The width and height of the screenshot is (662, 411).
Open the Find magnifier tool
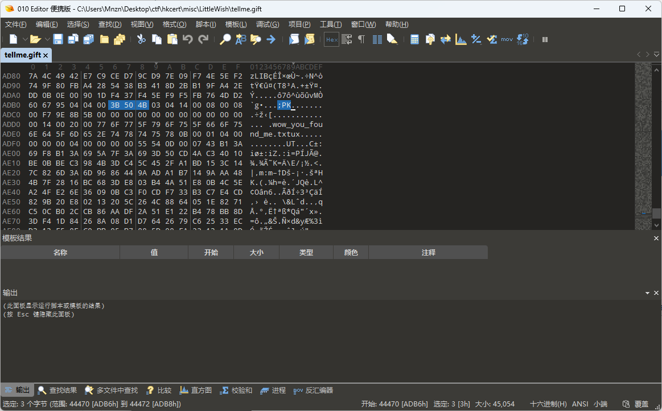pos(225,39)
